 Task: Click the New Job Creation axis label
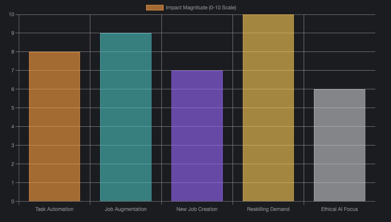click(x=197, y=209)
